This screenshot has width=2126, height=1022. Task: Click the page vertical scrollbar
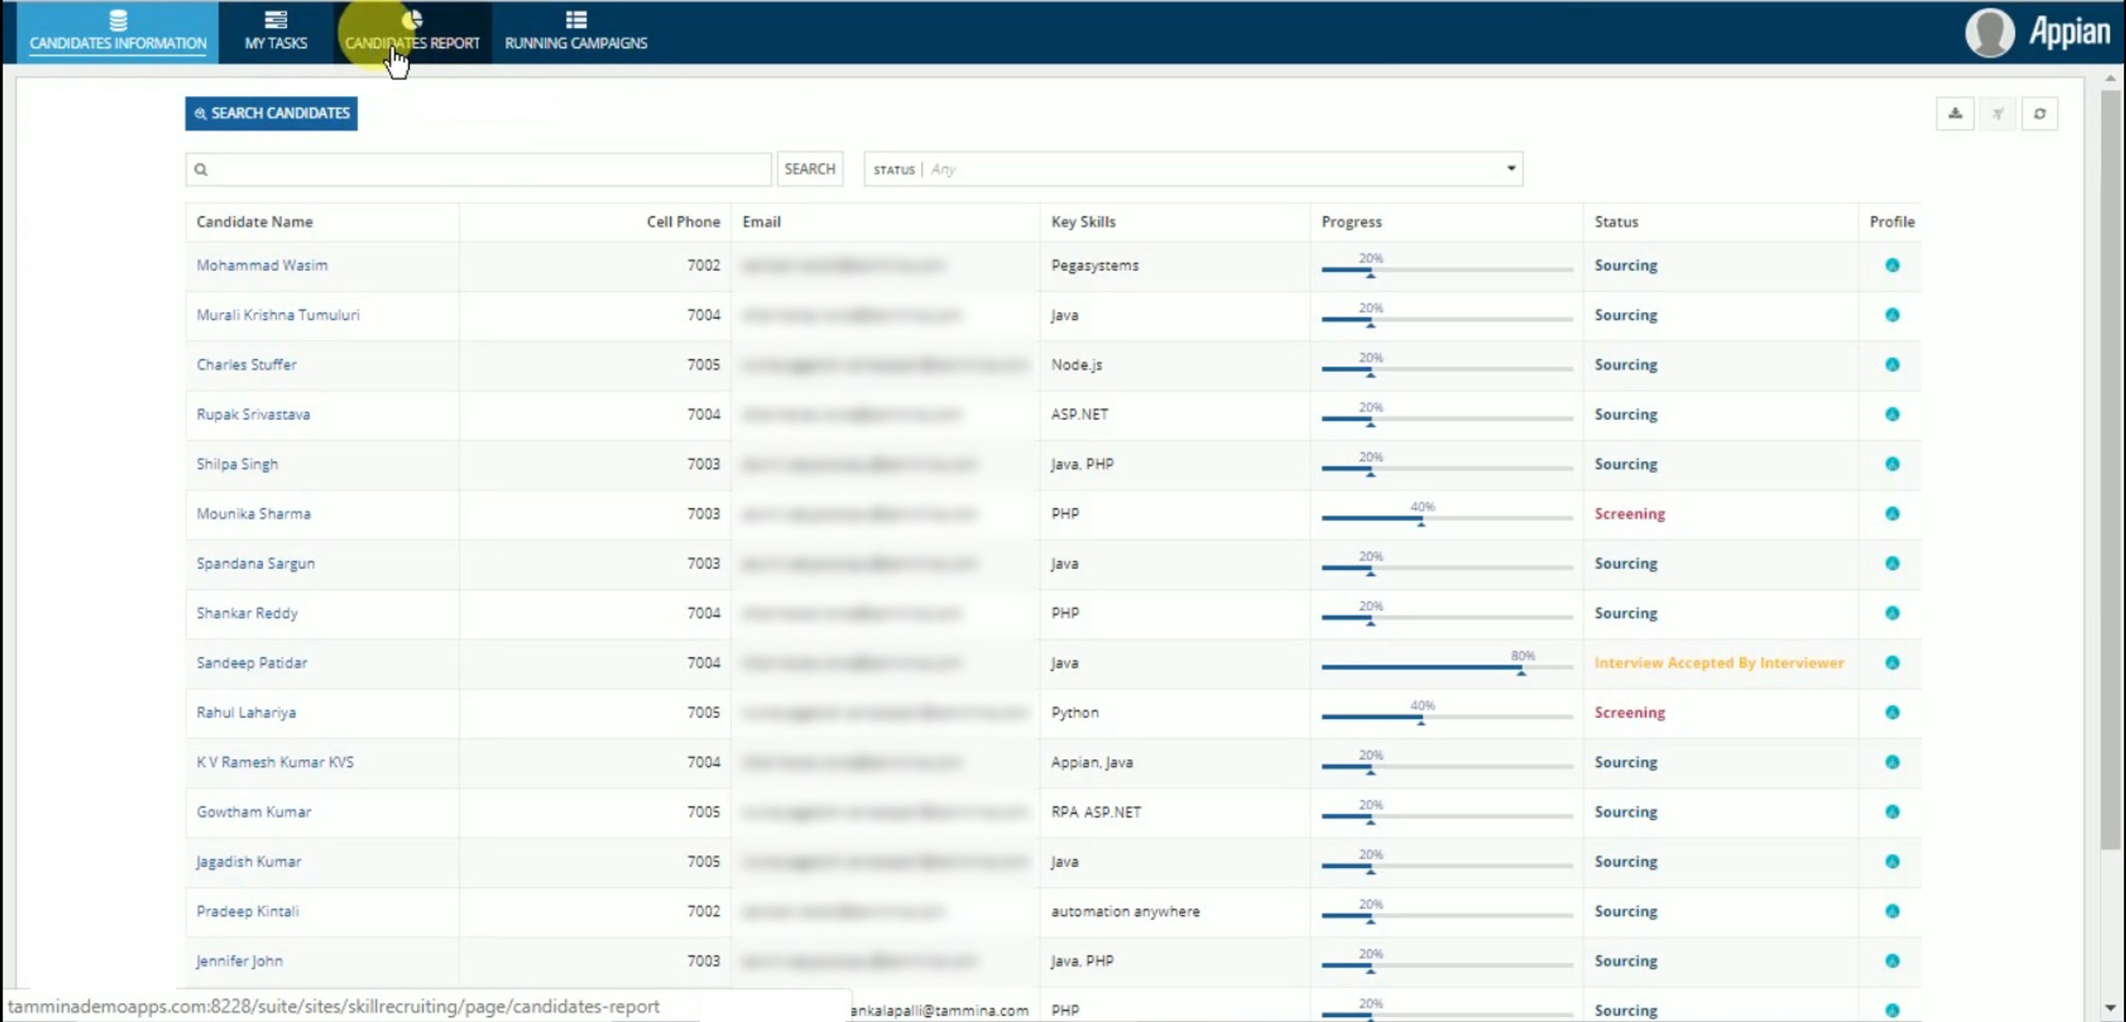pyautogui.click(x=2110, y=469)
